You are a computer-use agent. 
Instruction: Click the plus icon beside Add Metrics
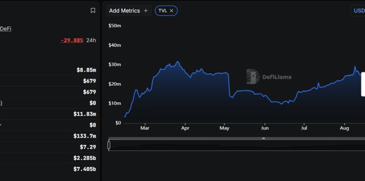[146, 11]
